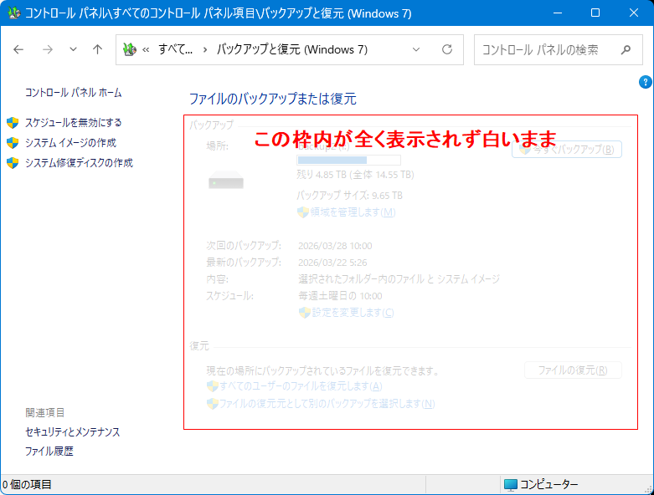
Task: Open セキュリティとメンテナンス link
Action: 73,431
